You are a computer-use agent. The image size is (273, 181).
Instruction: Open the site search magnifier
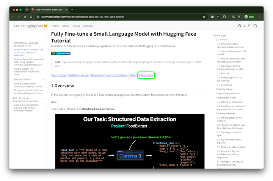point(255,26)
